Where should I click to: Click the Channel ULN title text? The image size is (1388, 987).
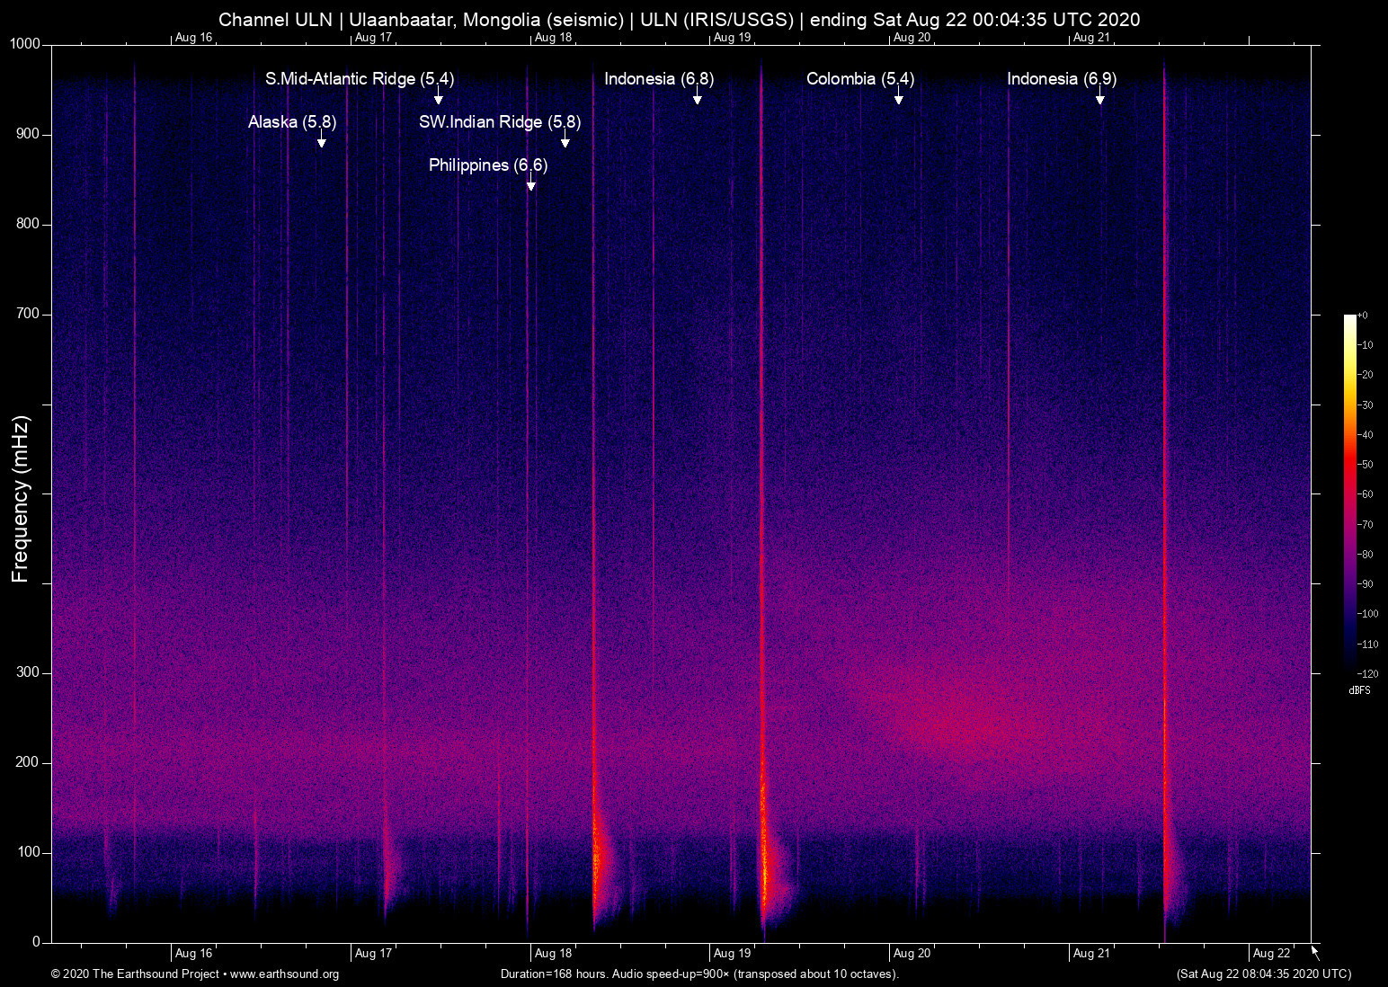[x=680, y=20]
